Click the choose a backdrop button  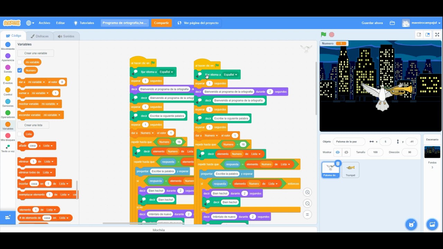[x=432, y=224]
